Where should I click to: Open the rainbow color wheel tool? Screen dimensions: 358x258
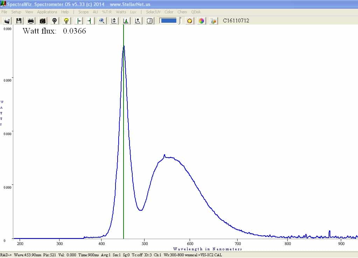pyautogui.click(x=201, y=21)
